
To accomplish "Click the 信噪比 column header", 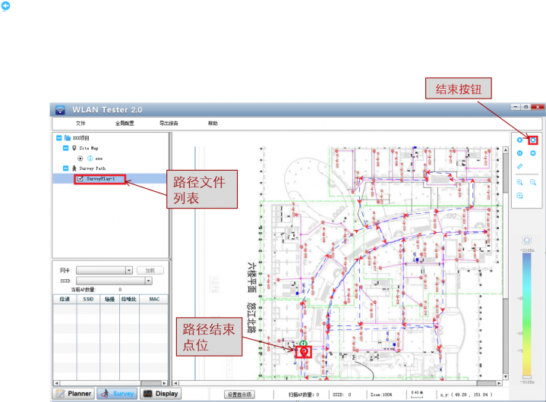I will tap(129, 299).
